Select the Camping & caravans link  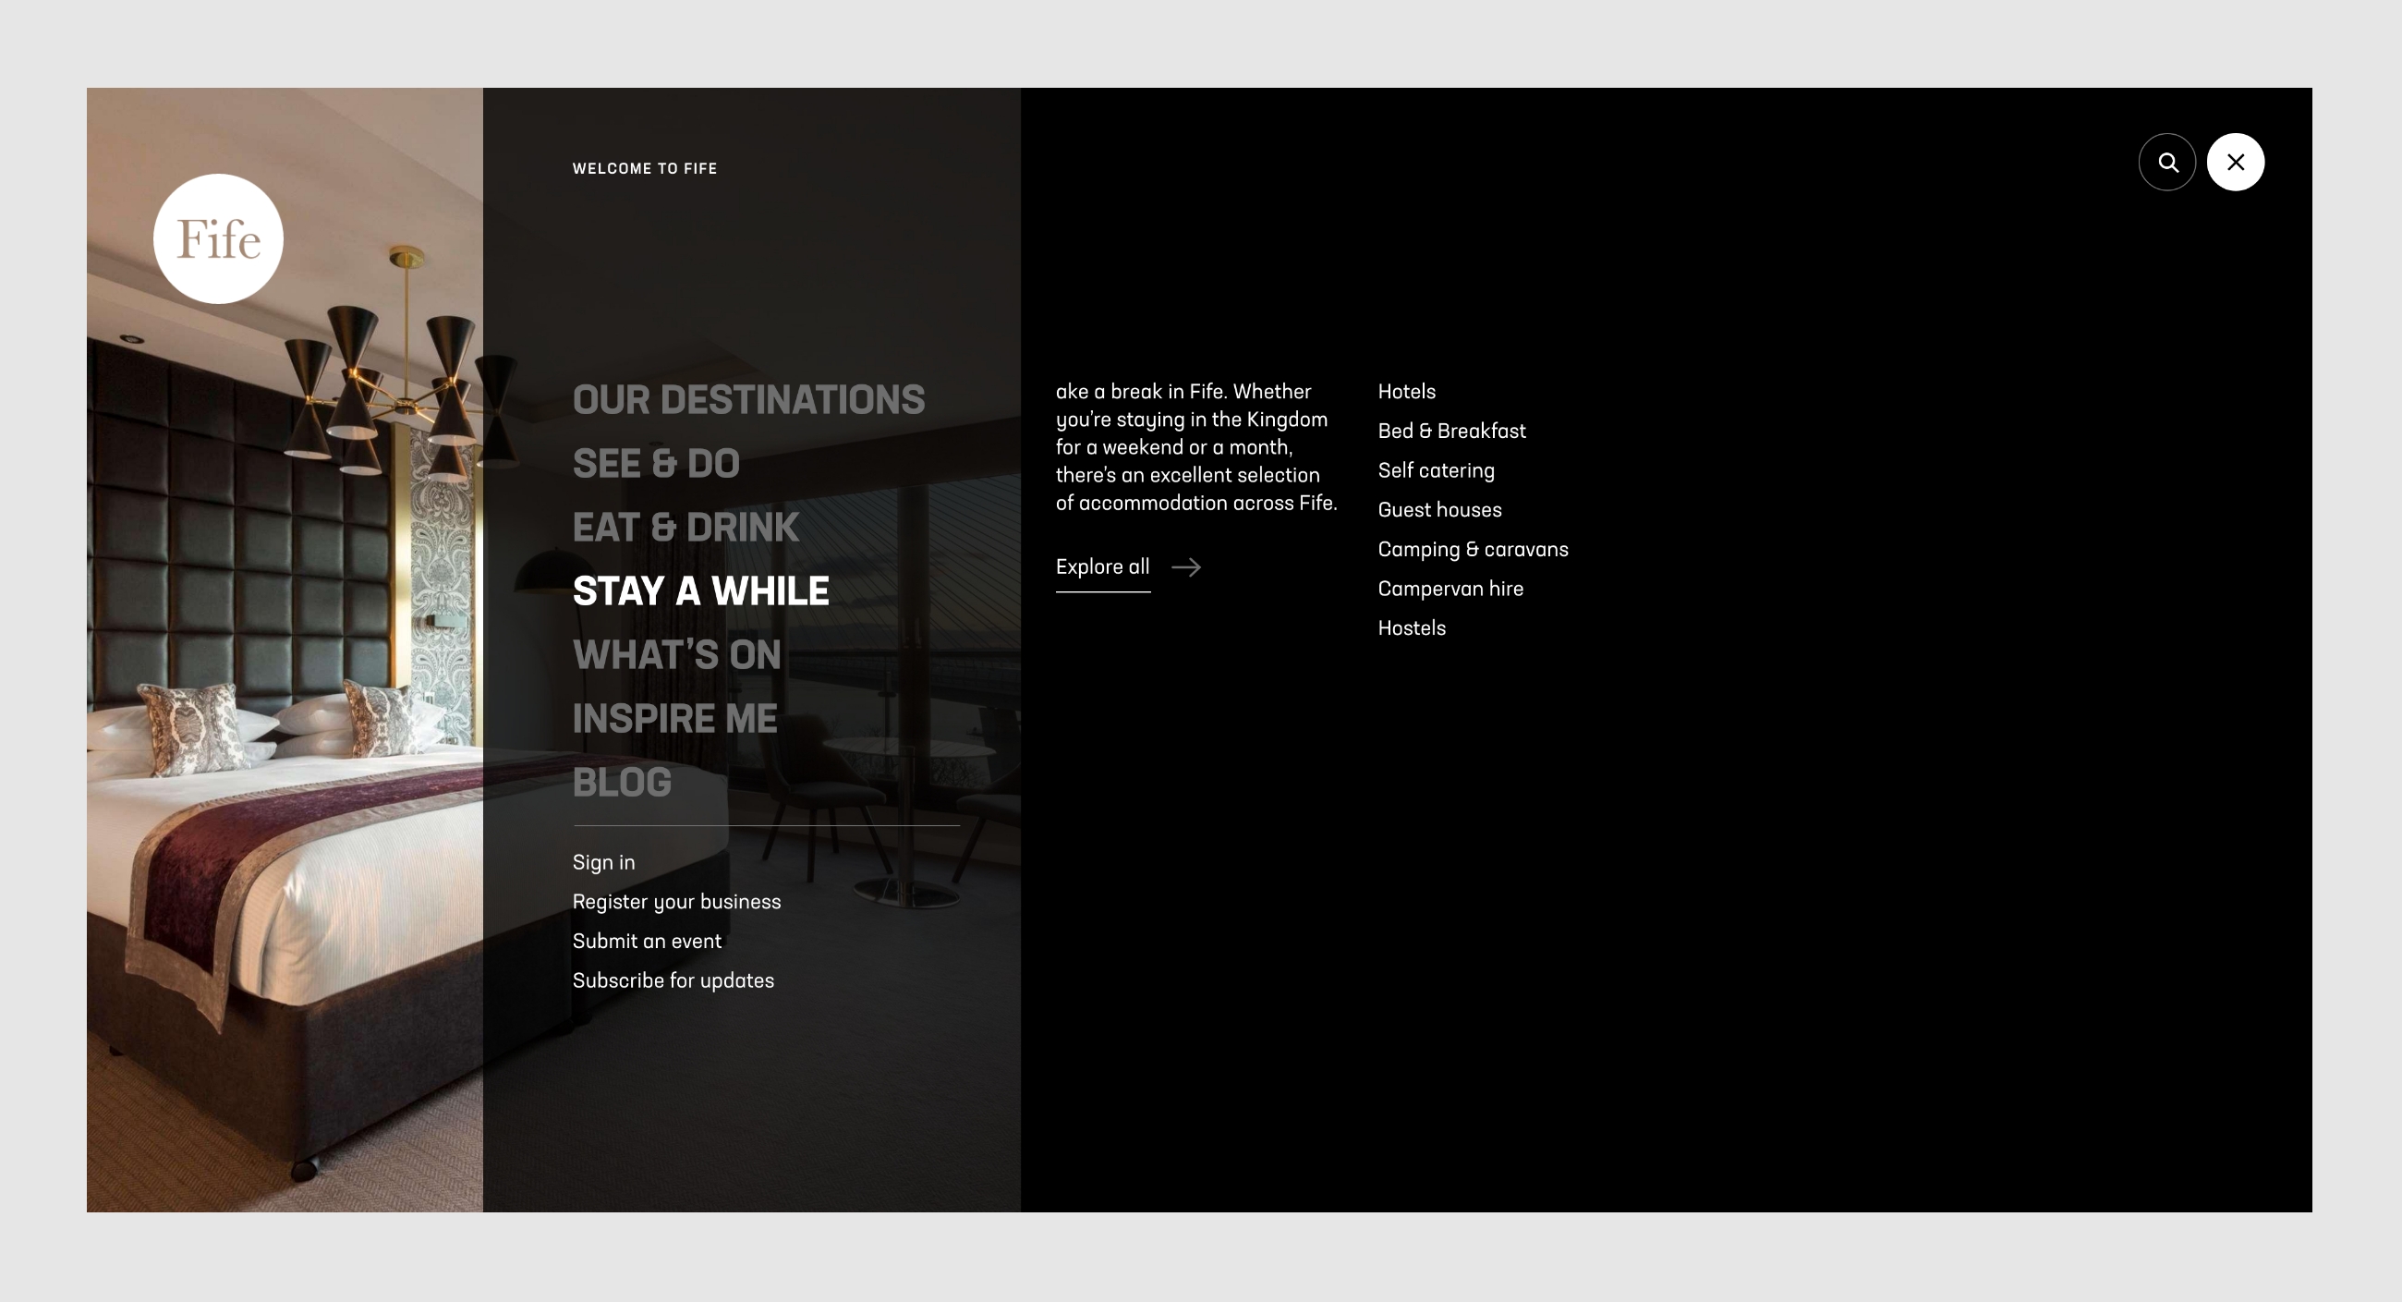tap(1473, 549)
